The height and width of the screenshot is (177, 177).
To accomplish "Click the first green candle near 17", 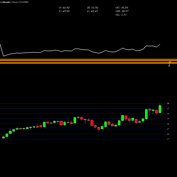I will [x=4, y=137].
